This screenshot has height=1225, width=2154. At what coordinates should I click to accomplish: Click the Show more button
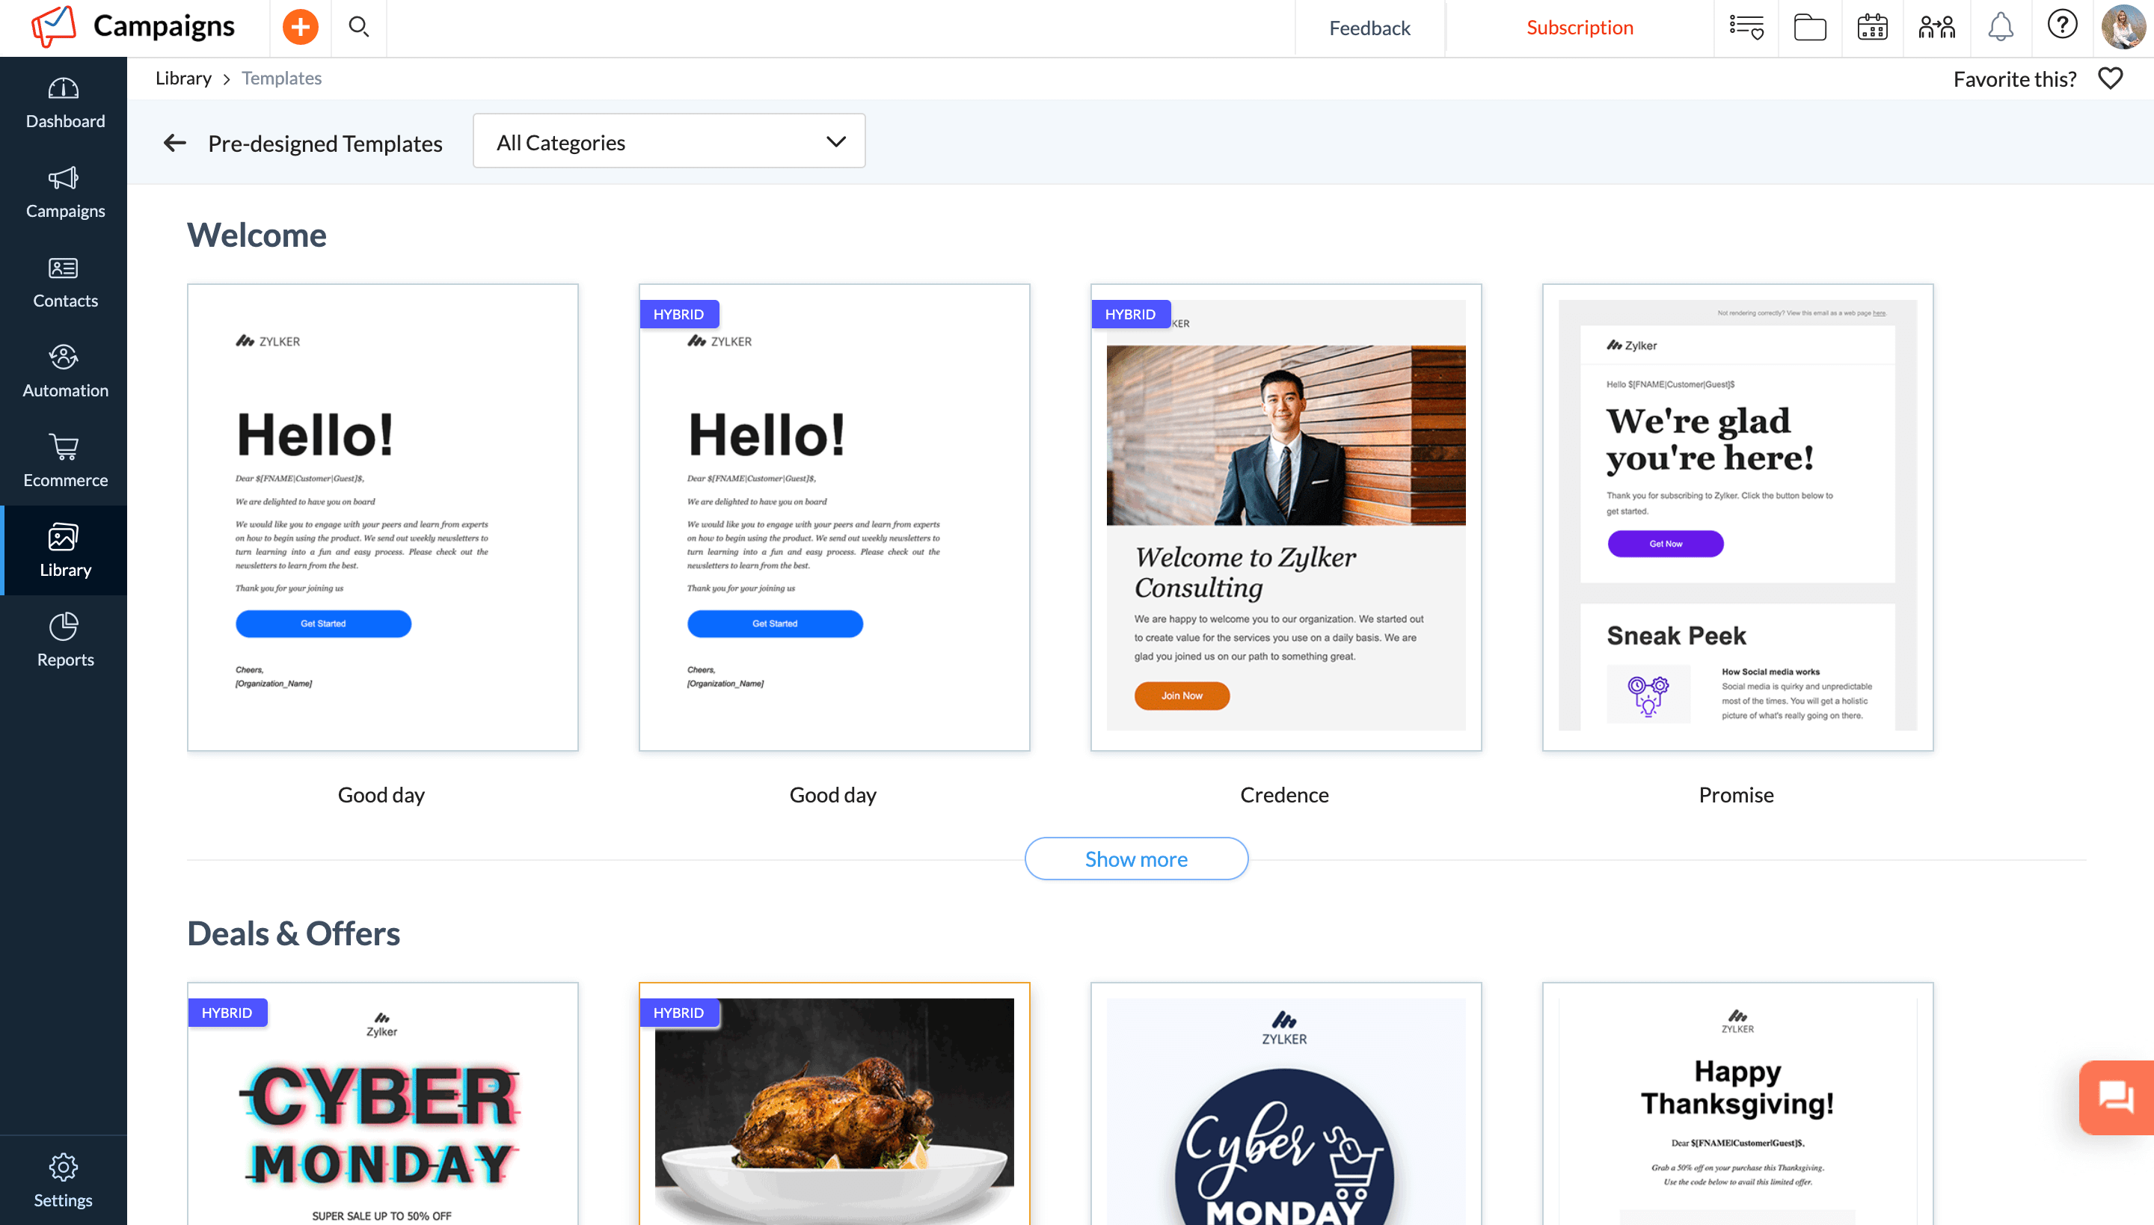coord(1136,856)
